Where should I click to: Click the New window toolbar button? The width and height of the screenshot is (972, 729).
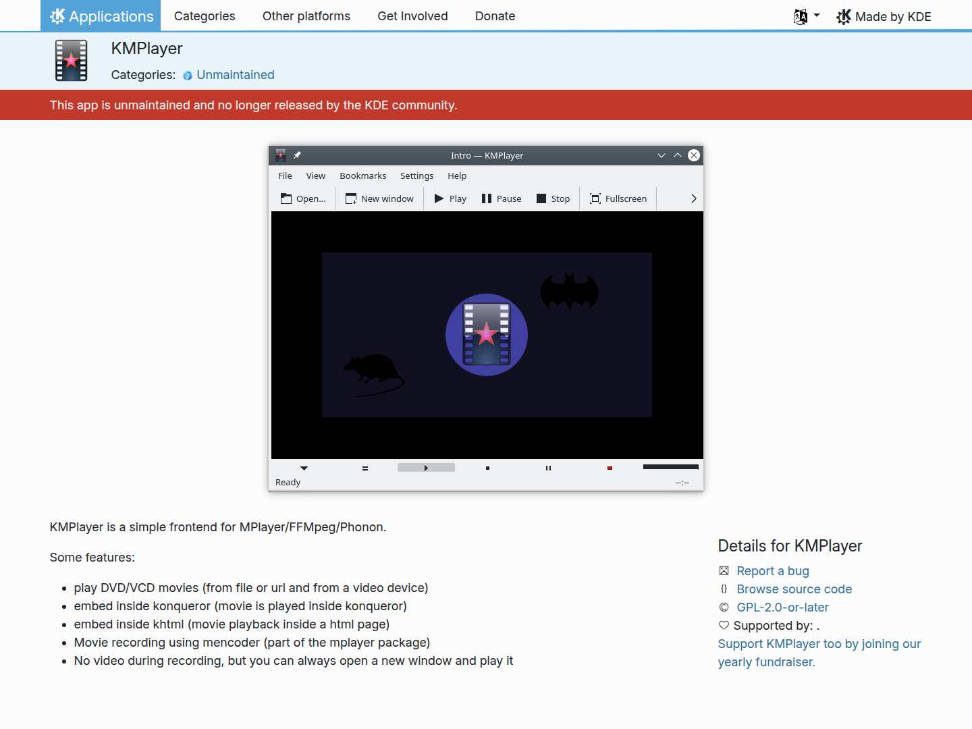(379, 198)
